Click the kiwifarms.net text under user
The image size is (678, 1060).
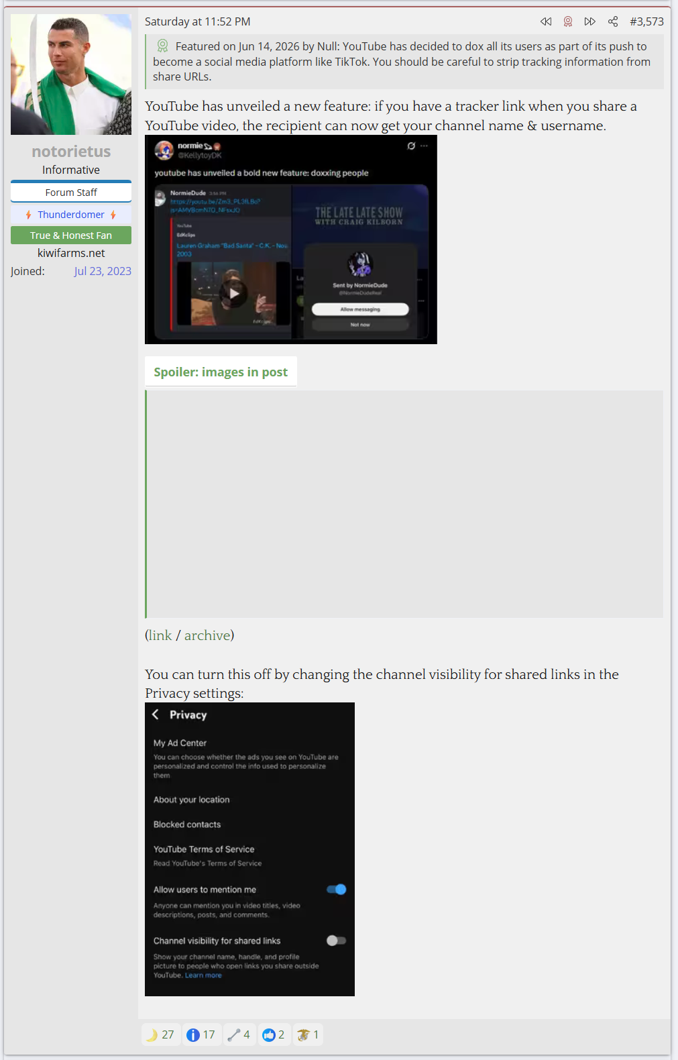pyautogui.click(x=71, y=253)
